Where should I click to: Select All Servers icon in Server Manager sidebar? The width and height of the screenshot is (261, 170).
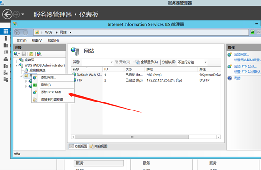click(x=6, y=45)
